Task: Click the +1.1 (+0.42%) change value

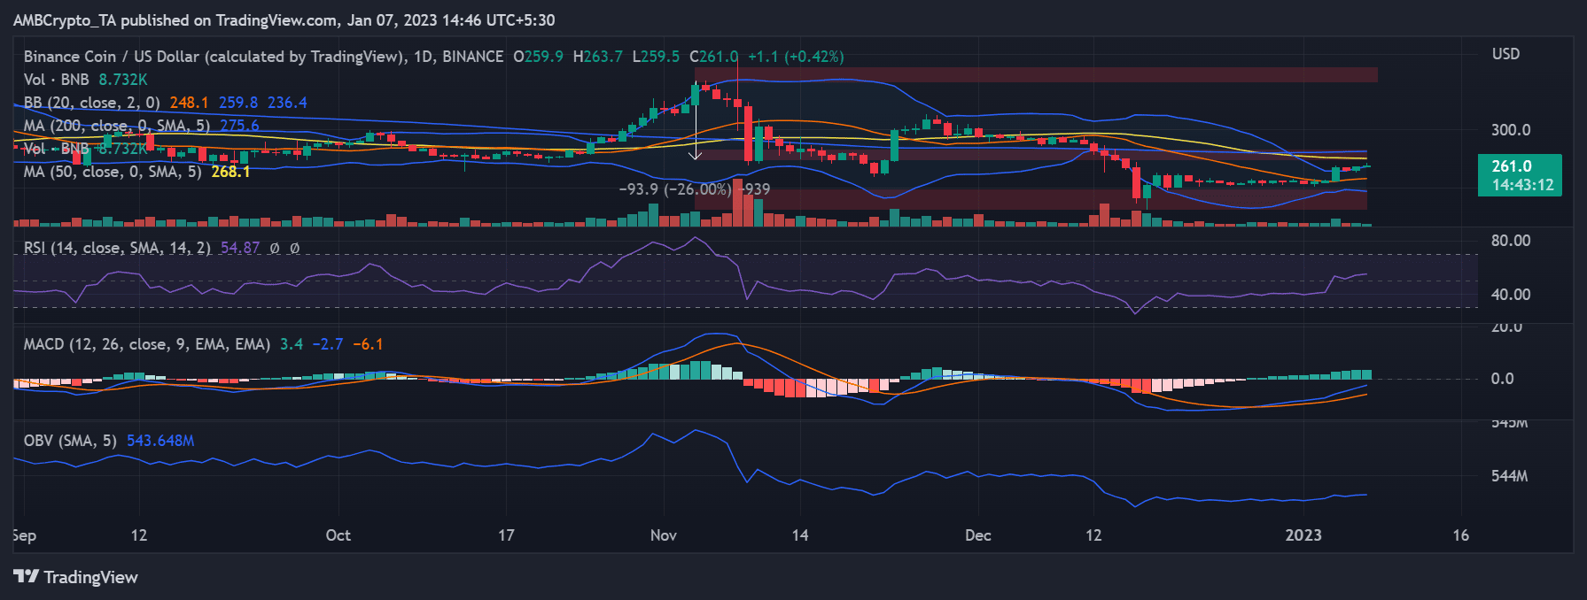Action: [796, 57]
